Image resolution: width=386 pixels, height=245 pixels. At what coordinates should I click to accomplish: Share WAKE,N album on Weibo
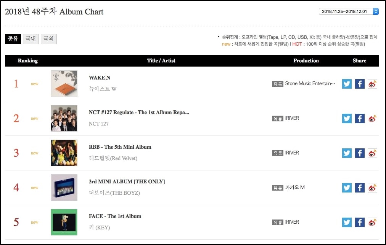click(x=372, y=84)
